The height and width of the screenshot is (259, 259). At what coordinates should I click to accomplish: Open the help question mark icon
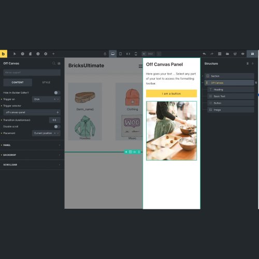23,54
